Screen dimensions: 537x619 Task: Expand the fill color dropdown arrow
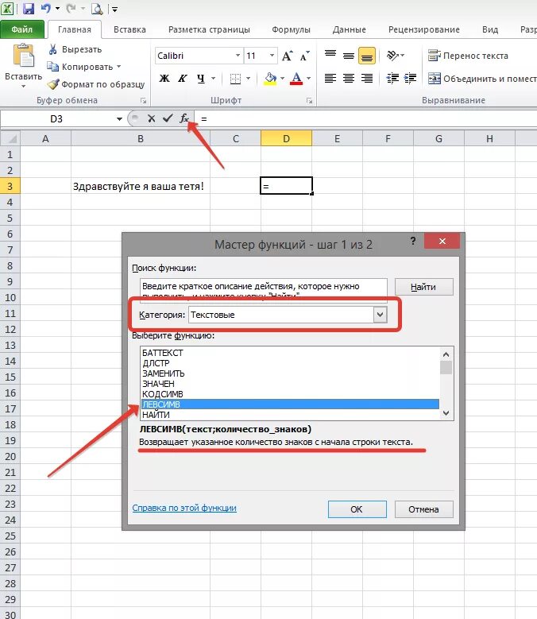pos(282,78)
